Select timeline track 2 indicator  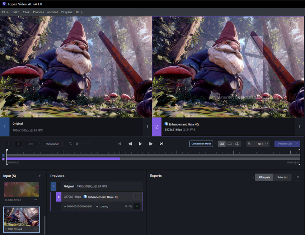(3, 159)
